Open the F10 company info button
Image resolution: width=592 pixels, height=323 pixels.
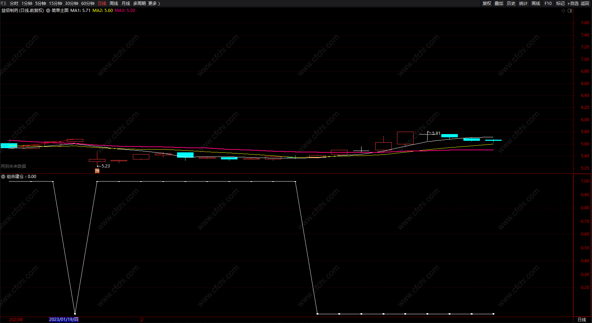coord(548,4)
